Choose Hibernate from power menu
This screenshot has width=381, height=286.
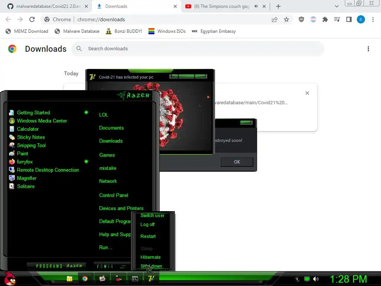pyautogui.click(x=150, y=257)
